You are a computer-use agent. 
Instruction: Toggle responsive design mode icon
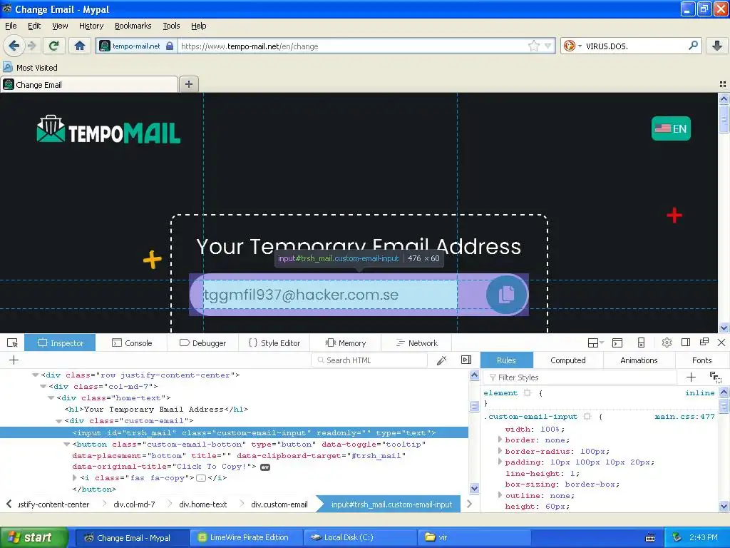coord(641,343)
